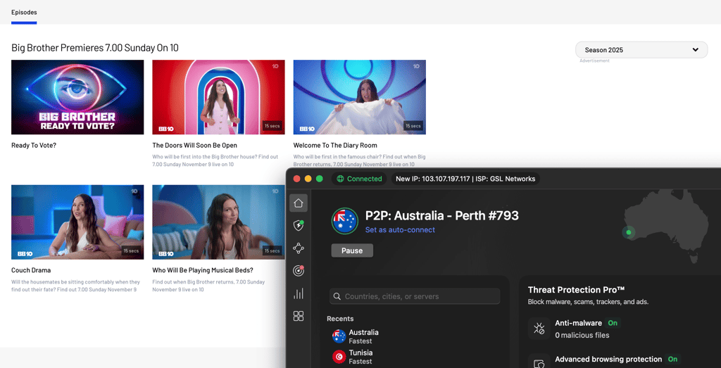This screenshot has width=721, height=368.
Task: Click the 0 malicious files text
Action: coord(582,335)
